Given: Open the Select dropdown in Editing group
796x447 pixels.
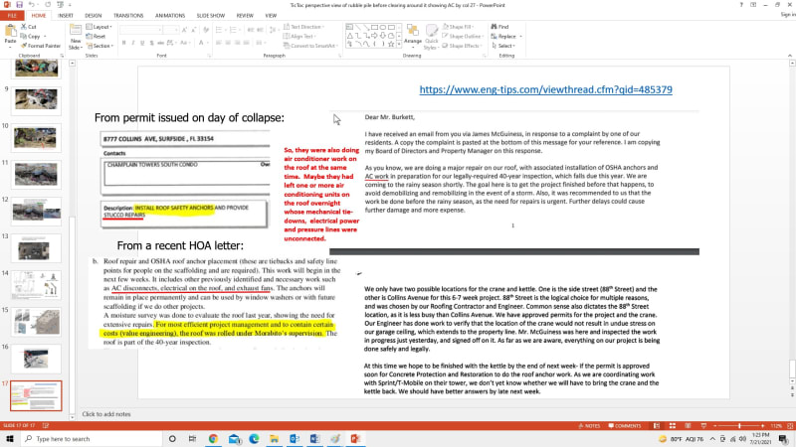Looking at the screenshot, I should (x=503, y=46).
